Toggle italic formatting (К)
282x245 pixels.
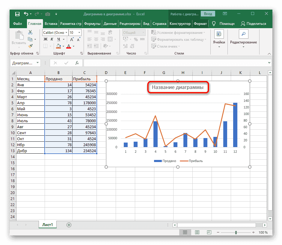coord(52,39)
